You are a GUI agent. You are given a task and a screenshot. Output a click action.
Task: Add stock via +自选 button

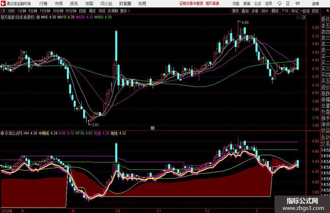tap(305, 11)
